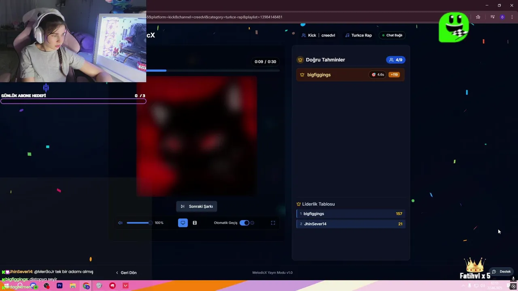
Task: Click the blurred album cover thumbnail
Action: pos(196,136)
